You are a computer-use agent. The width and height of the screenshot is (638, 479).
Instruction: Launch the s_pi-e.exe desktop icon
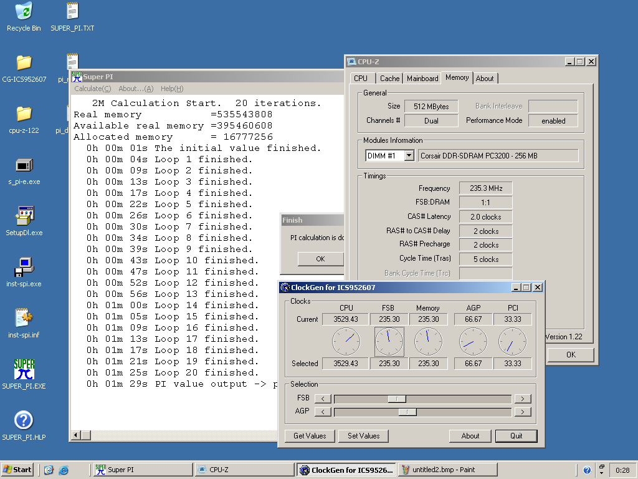pos(24,165)
